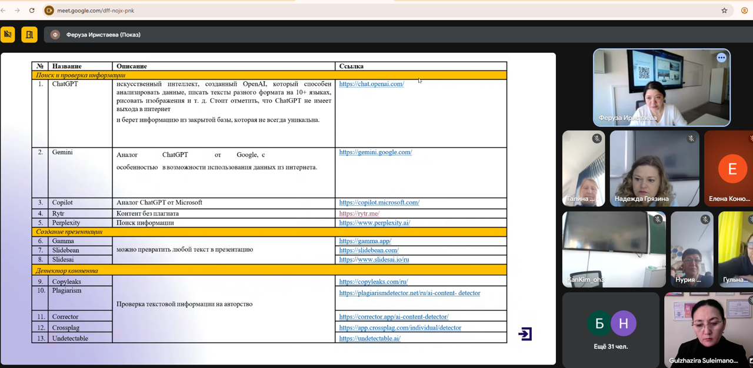
Task: Open the Chrome profile icon
Action: point(744,11)
